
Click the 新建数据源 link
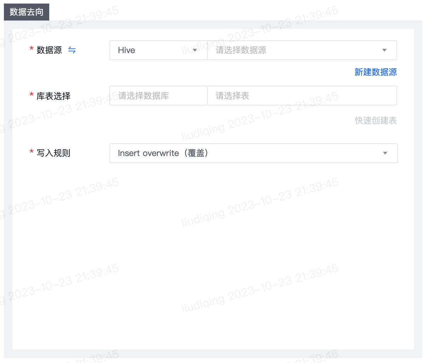(x=376, y=72)
